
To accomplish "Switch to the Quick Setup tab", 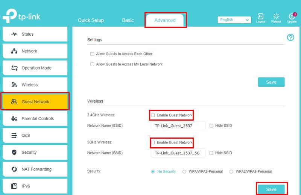I will coord(91,20).
